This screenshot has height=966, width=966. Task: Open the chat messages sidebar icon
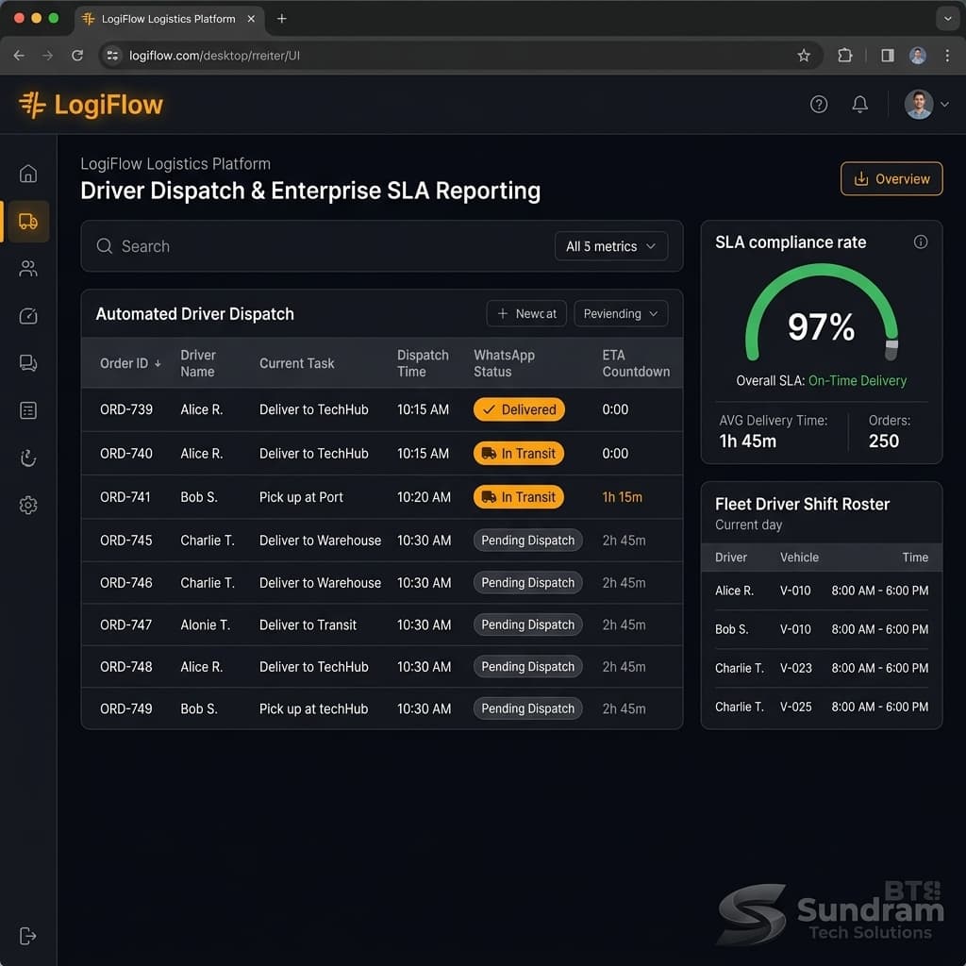point(27,363)
